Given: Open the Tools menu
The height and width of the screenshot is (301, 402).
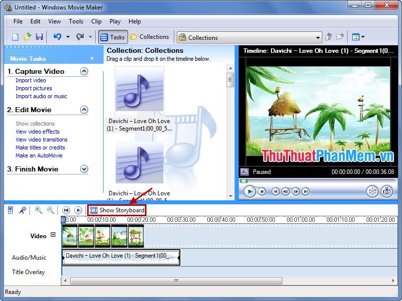Looking at the screenshot, I should point(76,21).
